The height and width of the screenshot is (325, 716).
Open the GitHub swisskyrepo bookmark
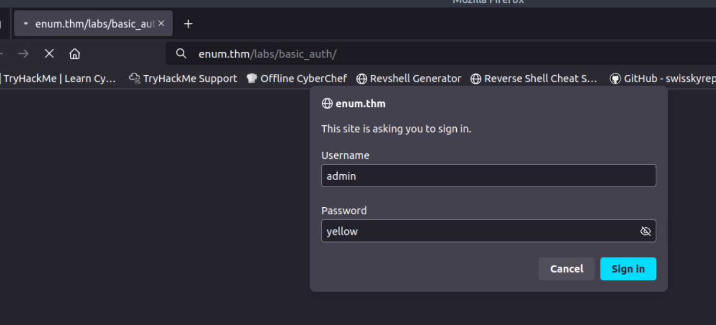point(662,78)
